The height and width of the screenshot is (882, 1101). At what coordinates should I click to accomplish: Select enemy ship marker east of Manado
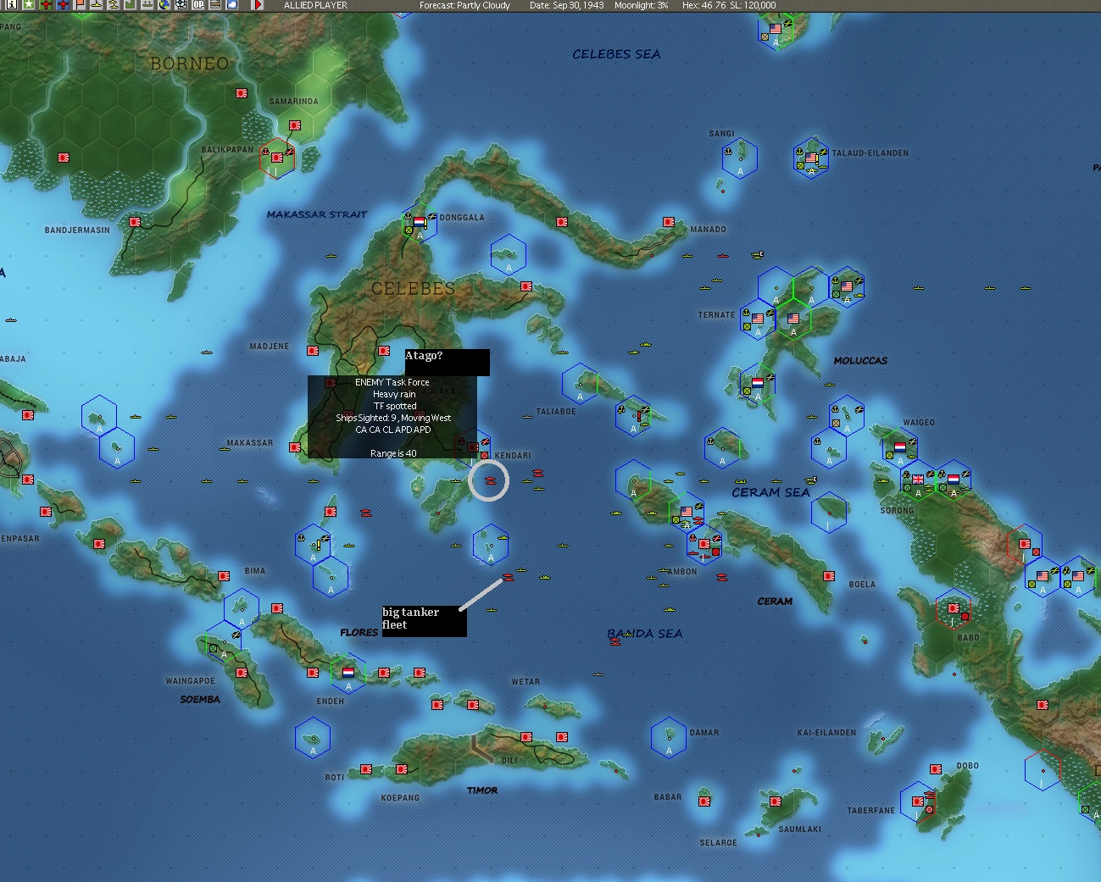(723, 255)
